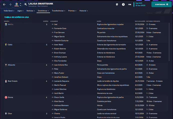
Task: Click the injuries table vertical scrollbar
Action: click(x=169, y=42)
